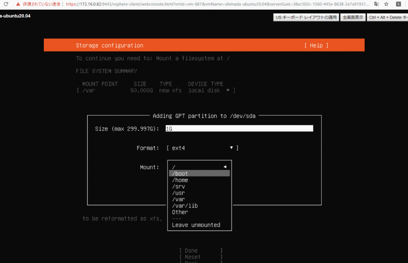Viewport: 408px width, 263px height.
Task: Click the Storage configuration title
Action: click(109, 46)
